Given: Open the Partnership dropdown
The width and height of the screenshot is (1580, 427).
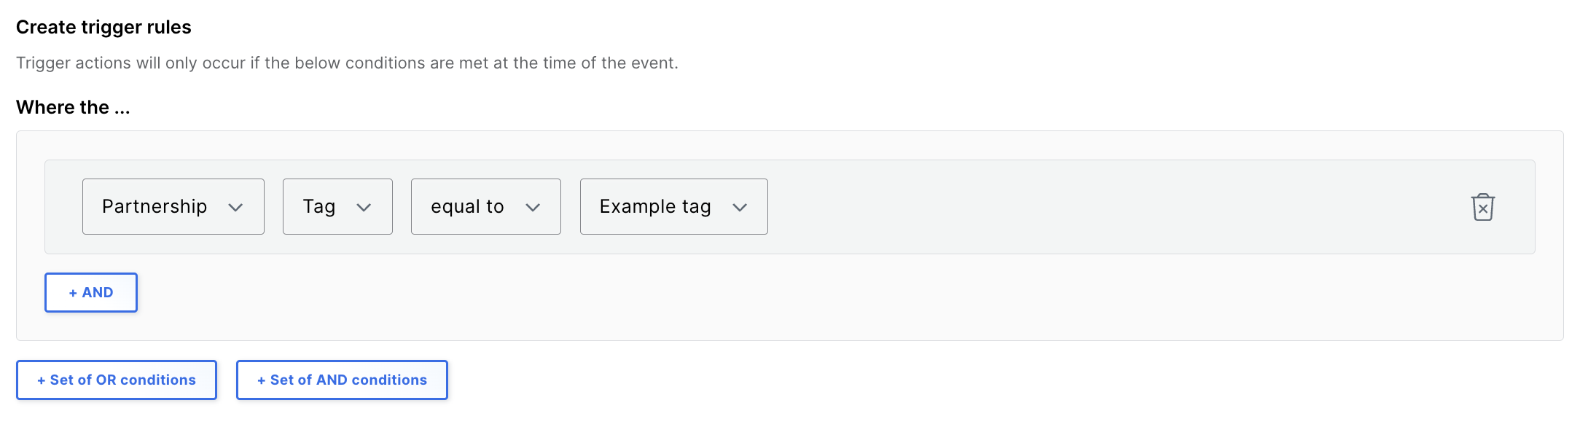Looking at the screenshot, I should click(173, 207).
